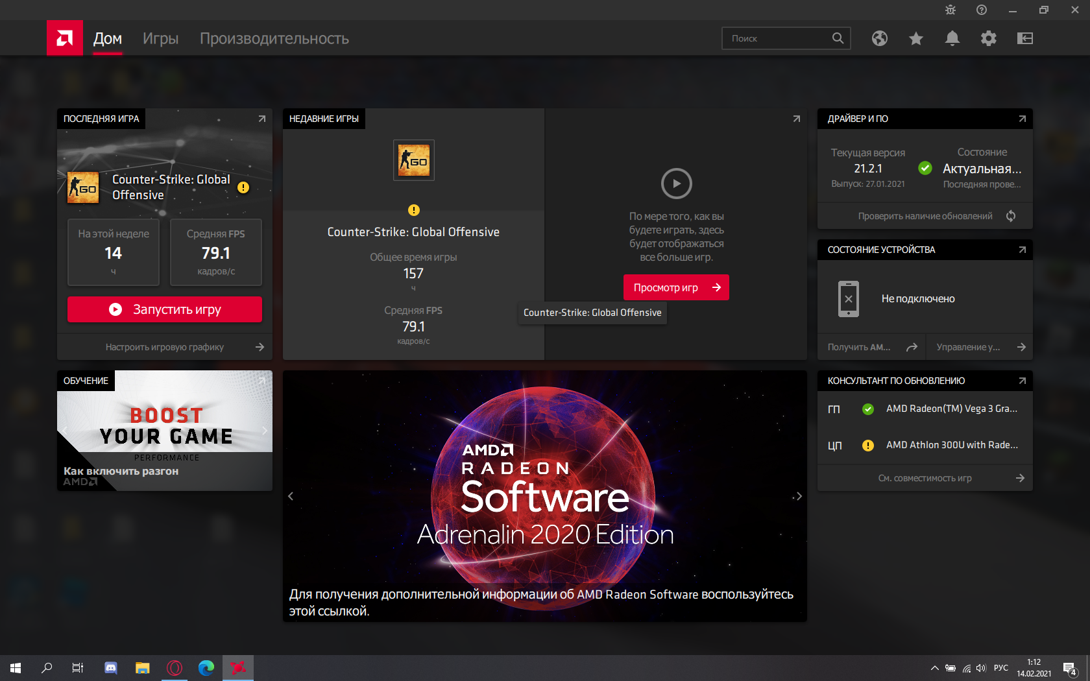
Task: Click green check next to Актуальная status
Action: tap(925, 169)
